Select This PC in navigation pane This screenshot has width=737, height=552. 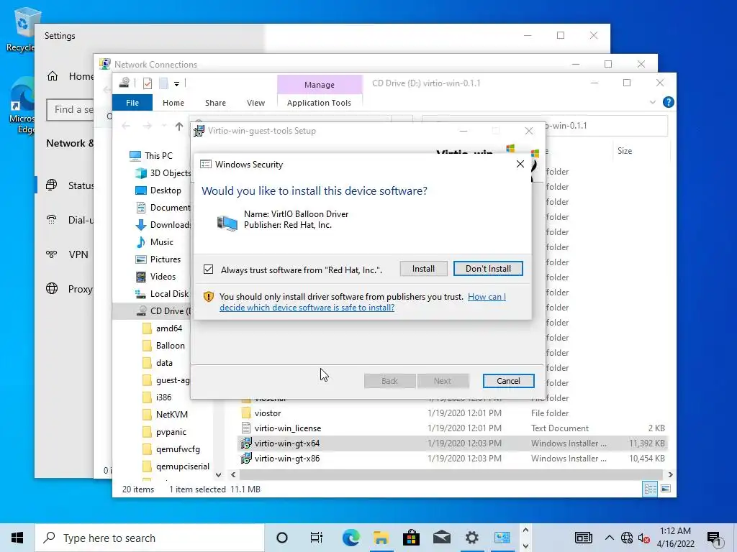click(x=158, y=155)
